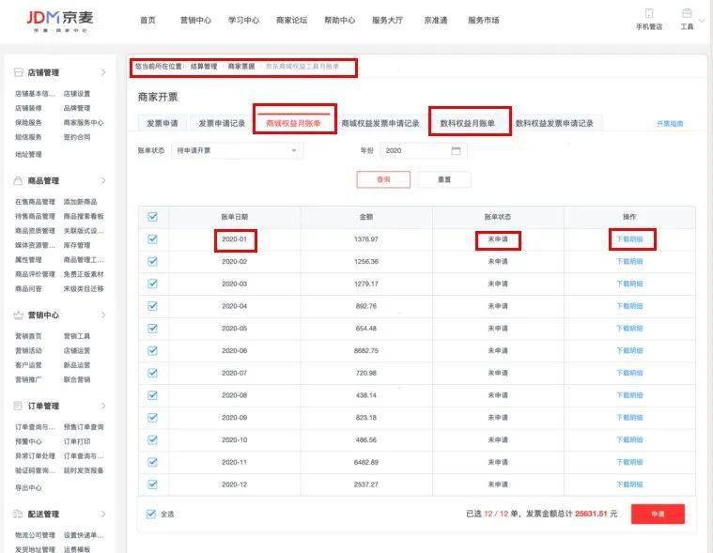Image resolution: width=713 pixels, height=553 pixels.
Task: Click the 订单管理 list icon in sidebar
Action: click(x=19, y=406)
